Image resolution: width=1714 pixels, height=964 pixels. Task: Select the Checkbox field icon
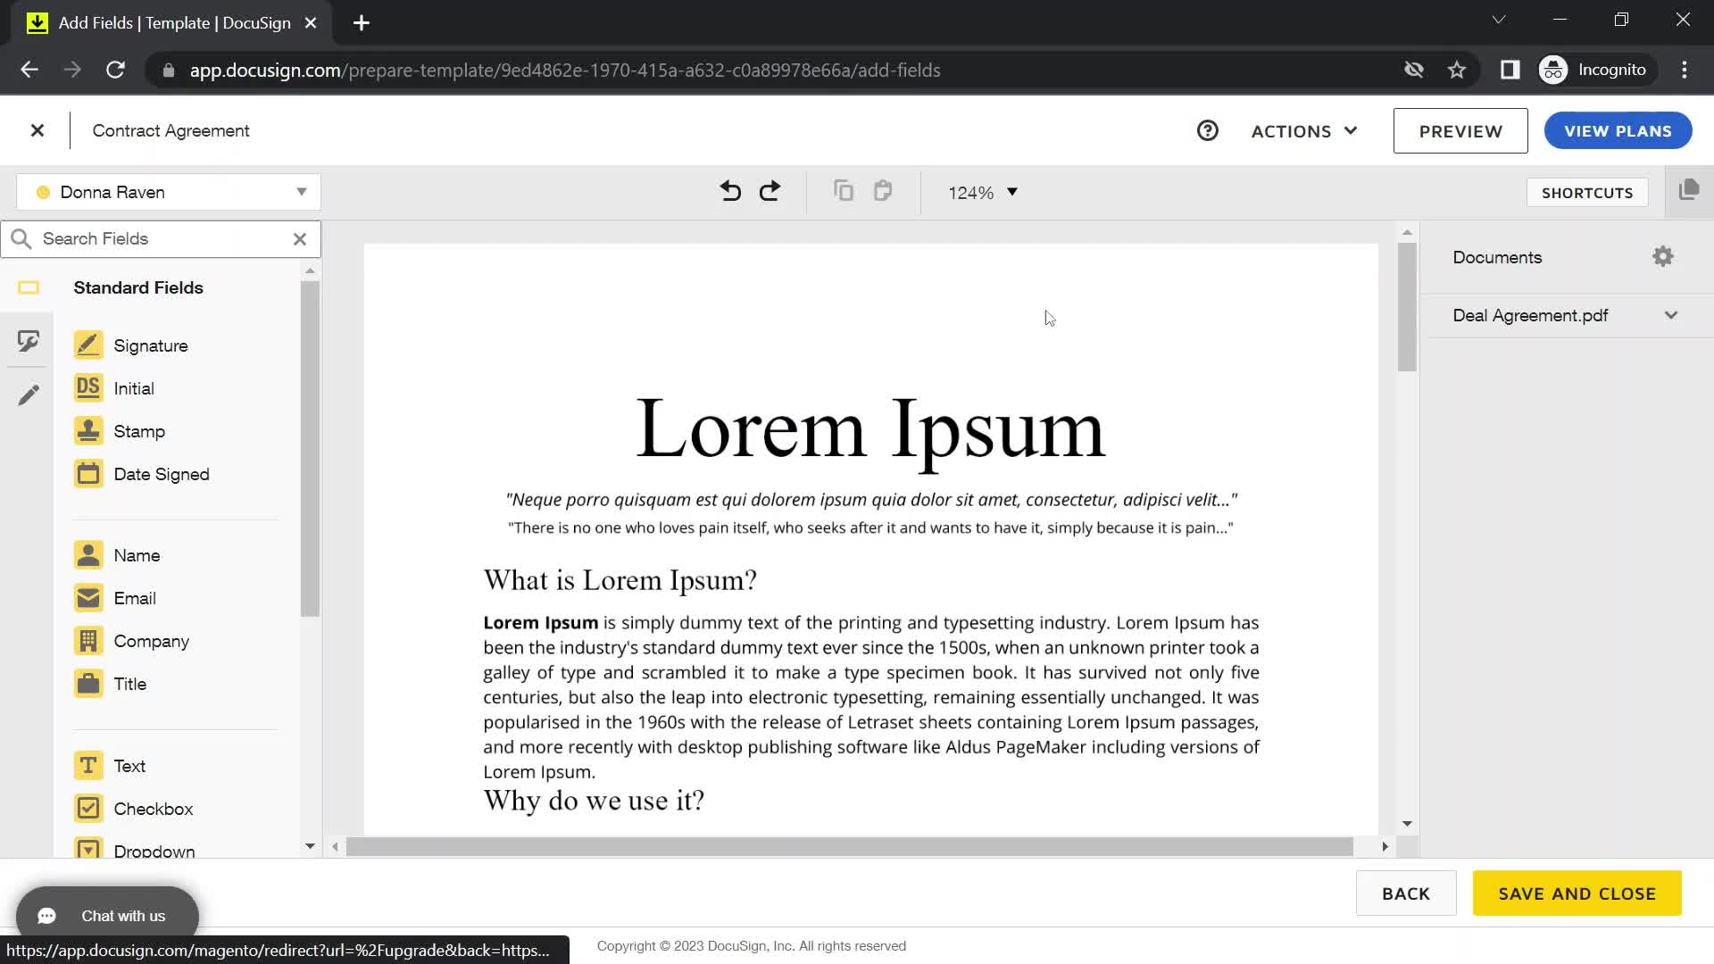coord(88,809)
